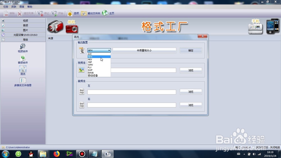
Task: Click the 来源 column header
Action: 51,39
